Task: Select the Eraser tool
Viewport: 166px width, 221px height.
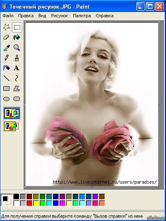Action: 7,37
